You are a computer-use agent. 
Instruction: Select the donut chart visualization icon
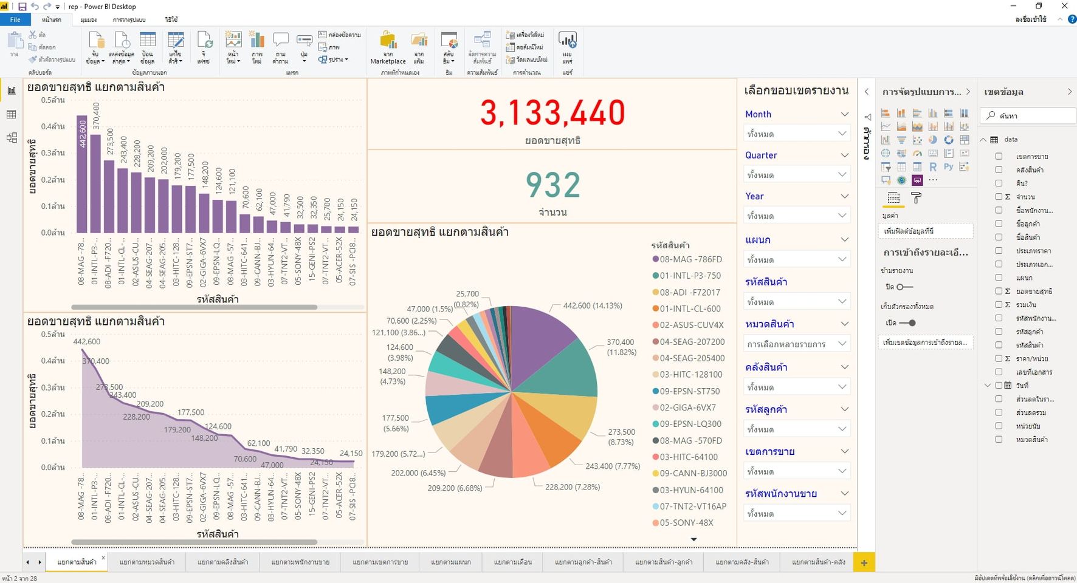[x=948, y=140]
